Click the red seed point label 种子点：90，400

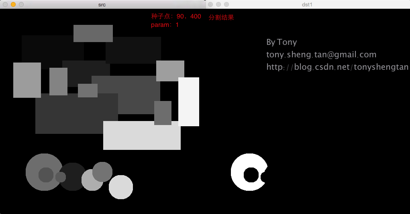tap(176, 16)
